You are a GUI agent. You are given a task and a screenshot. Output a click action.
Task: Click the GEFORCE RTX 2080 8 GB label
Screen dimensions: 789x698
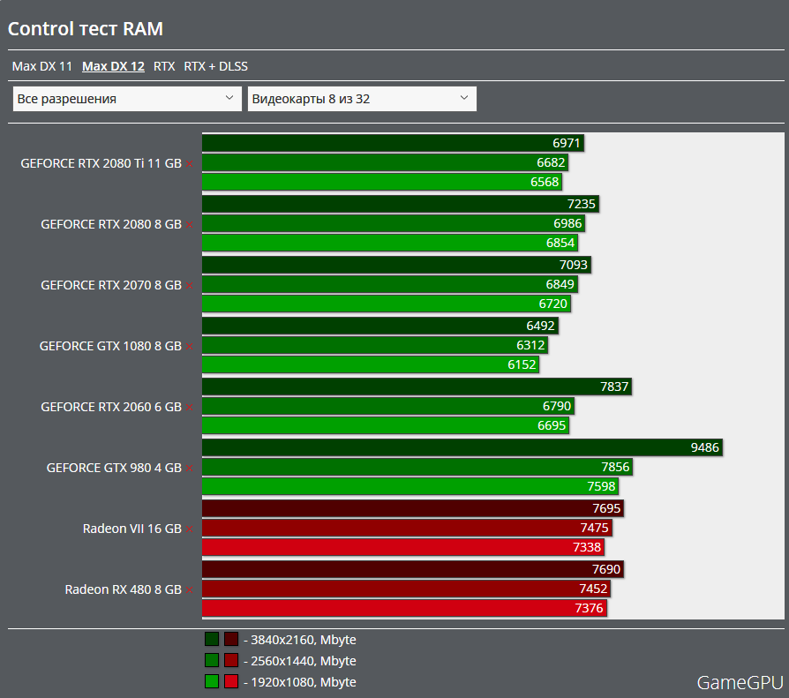tap(111, 224)
